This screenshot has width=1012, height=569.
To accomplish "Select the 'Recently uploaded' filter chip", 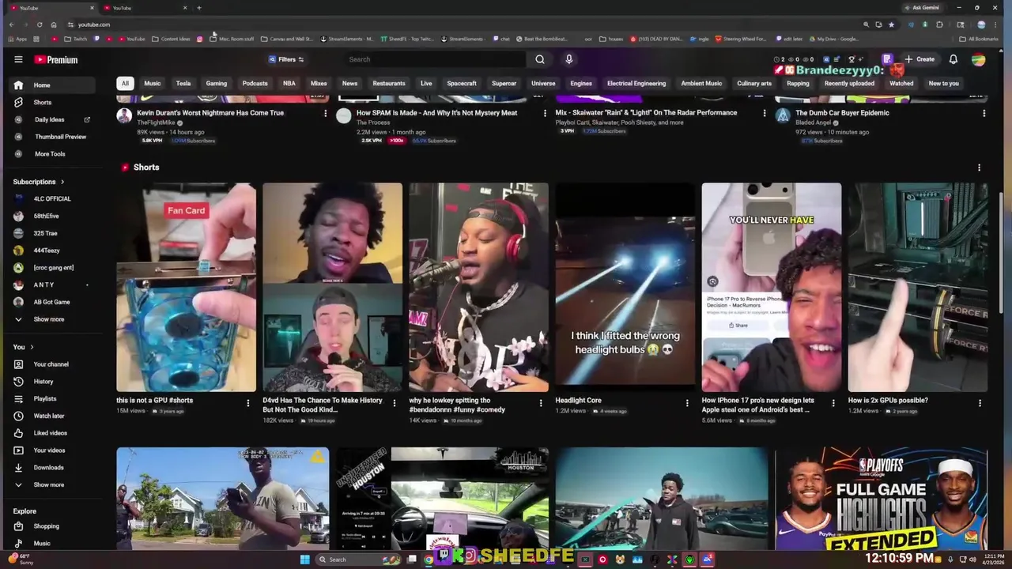I will click(849, 83).
